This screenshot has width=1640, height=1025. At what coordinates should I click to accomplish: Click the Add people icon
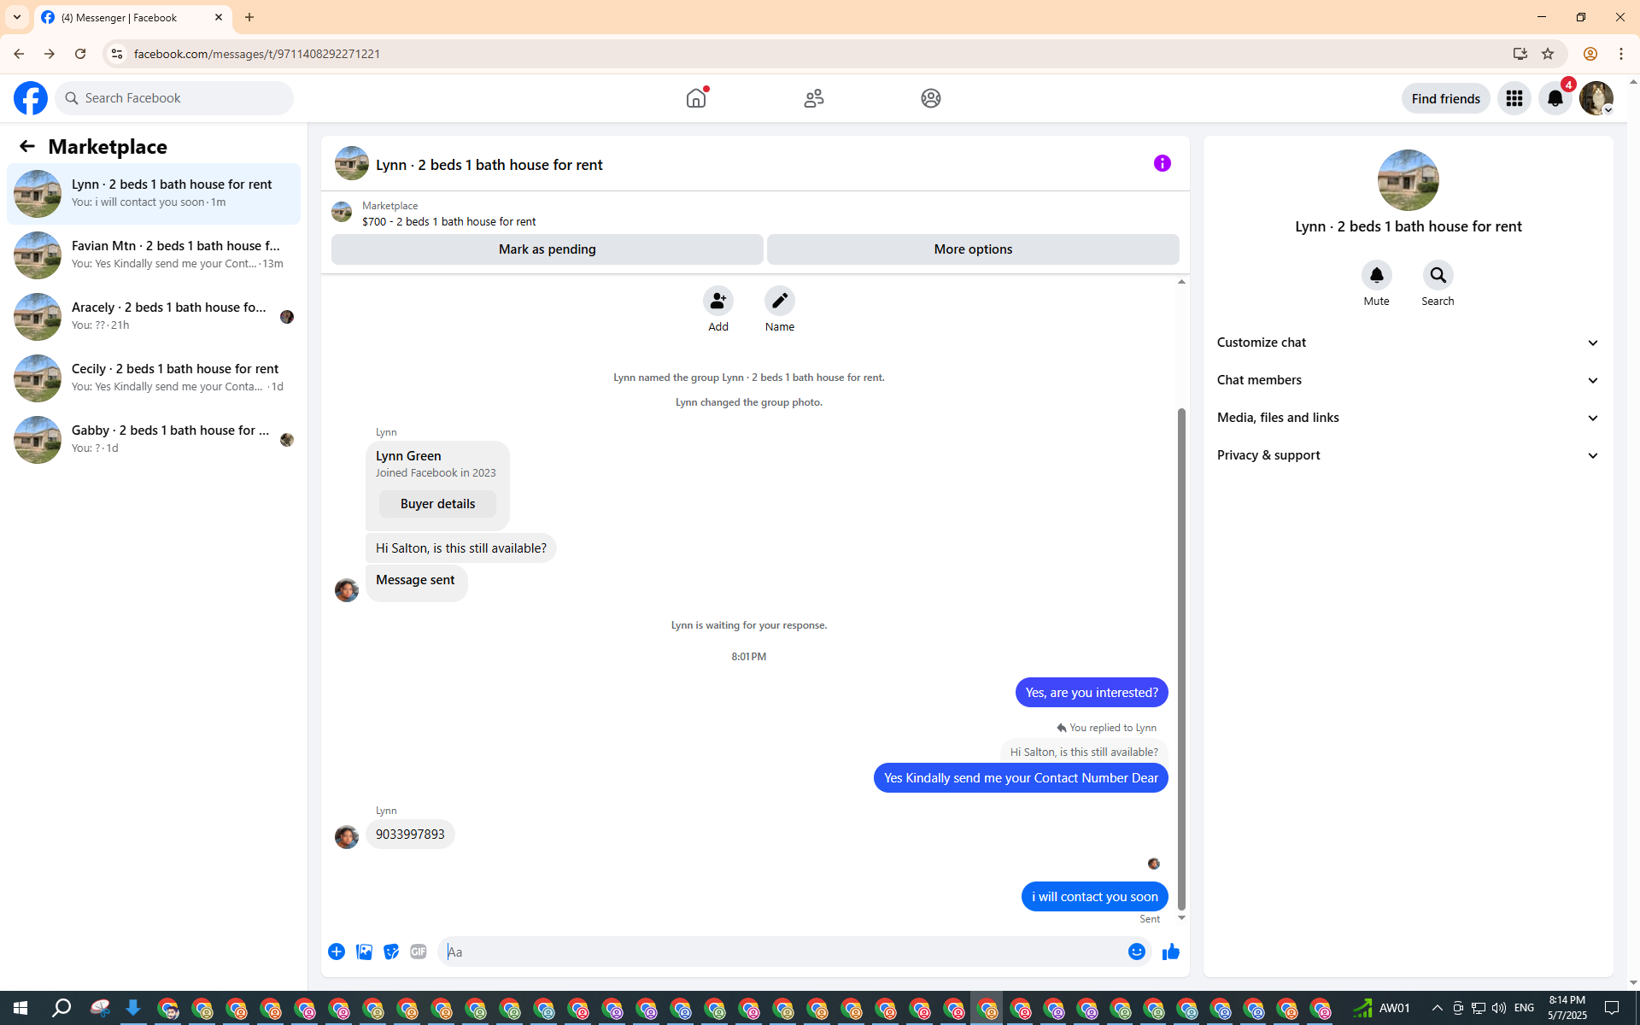(717, 301)
